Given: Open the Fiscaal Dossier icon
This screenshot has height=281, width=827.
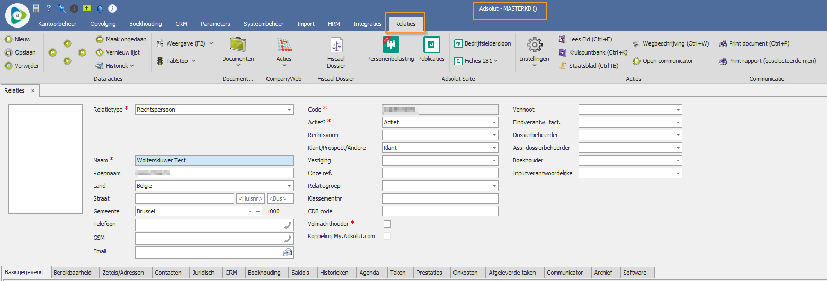Looking at the screenshot, I should tap(336, 45).
